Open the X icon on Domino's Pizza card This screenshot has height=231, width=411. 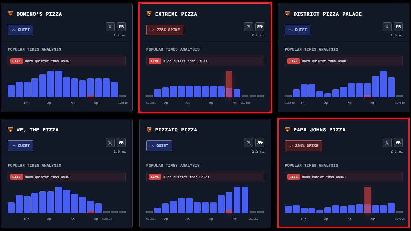110,27
